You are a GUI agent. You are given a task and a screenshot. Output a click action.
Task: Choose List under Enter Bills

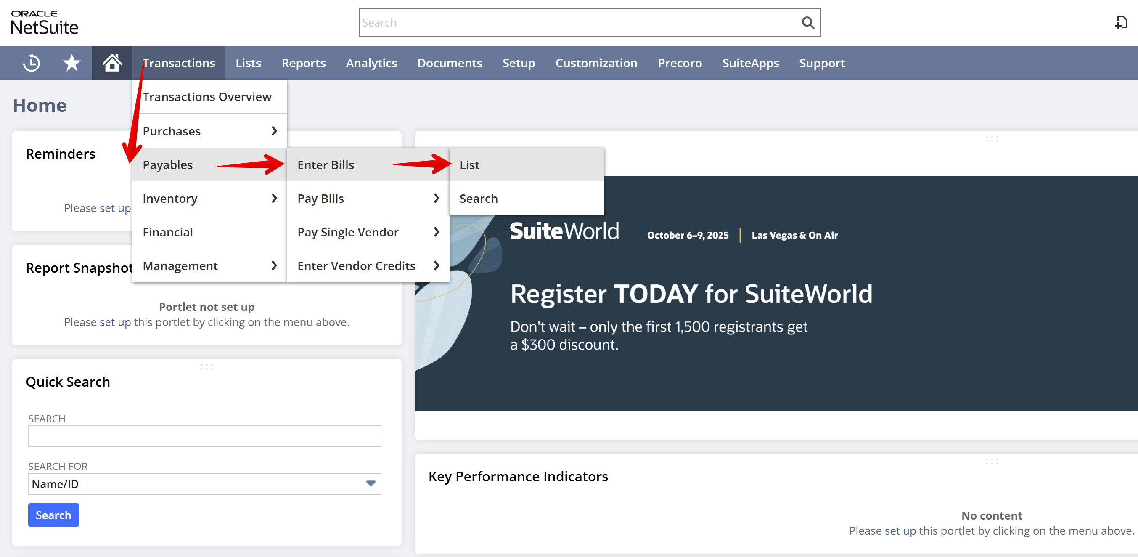[527, 164]
